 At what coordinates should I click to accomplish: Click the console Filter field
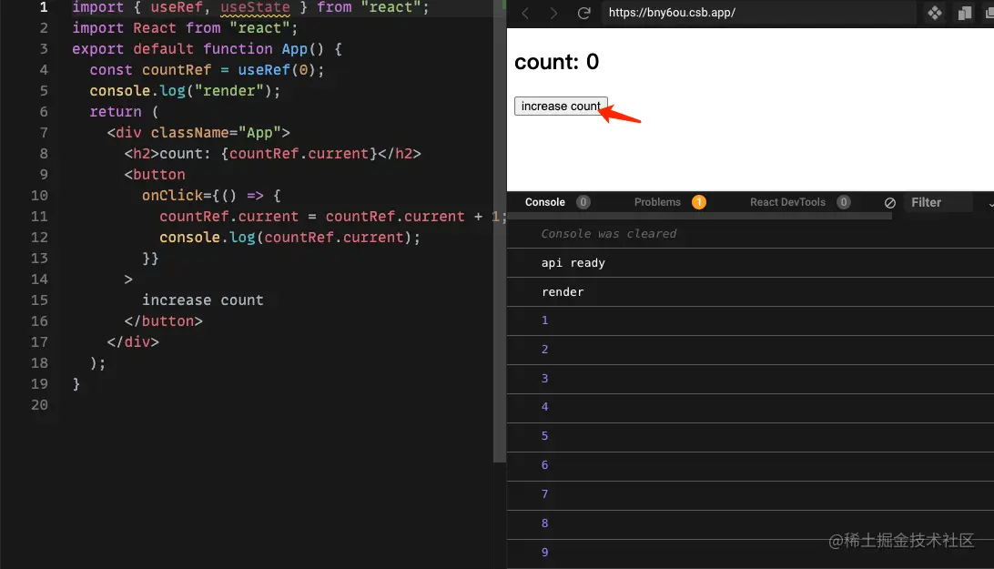[938, 202]
